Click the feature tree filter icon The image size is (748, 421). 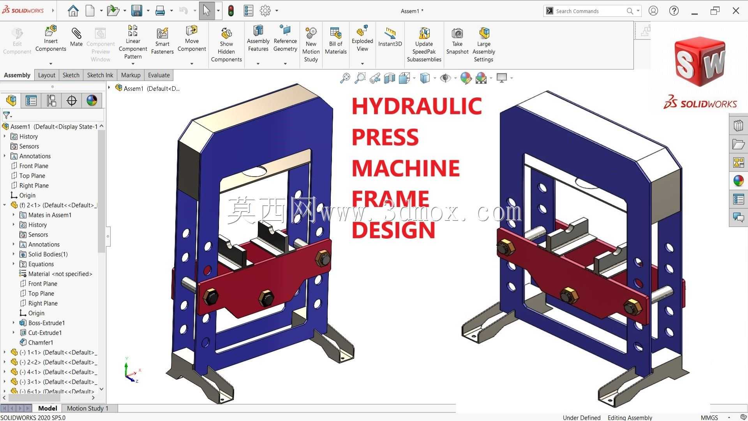point(7,115)
